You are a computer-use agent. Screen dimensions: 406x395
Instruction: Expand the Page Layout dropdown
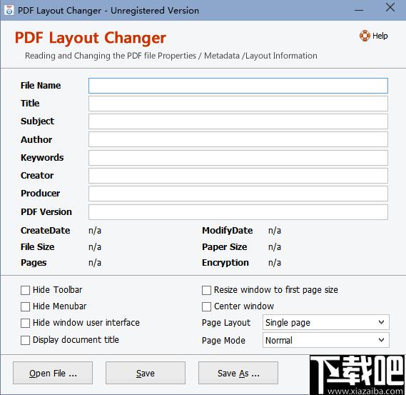326,322
